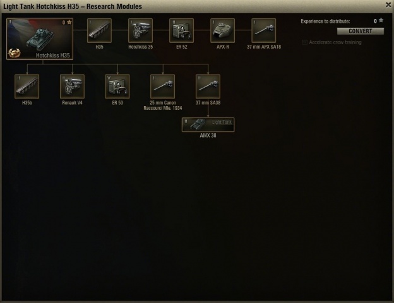This screenshot has width=394, height=303.
Task: Select the H35 suspension module icon
Action: tap(99, 30)
